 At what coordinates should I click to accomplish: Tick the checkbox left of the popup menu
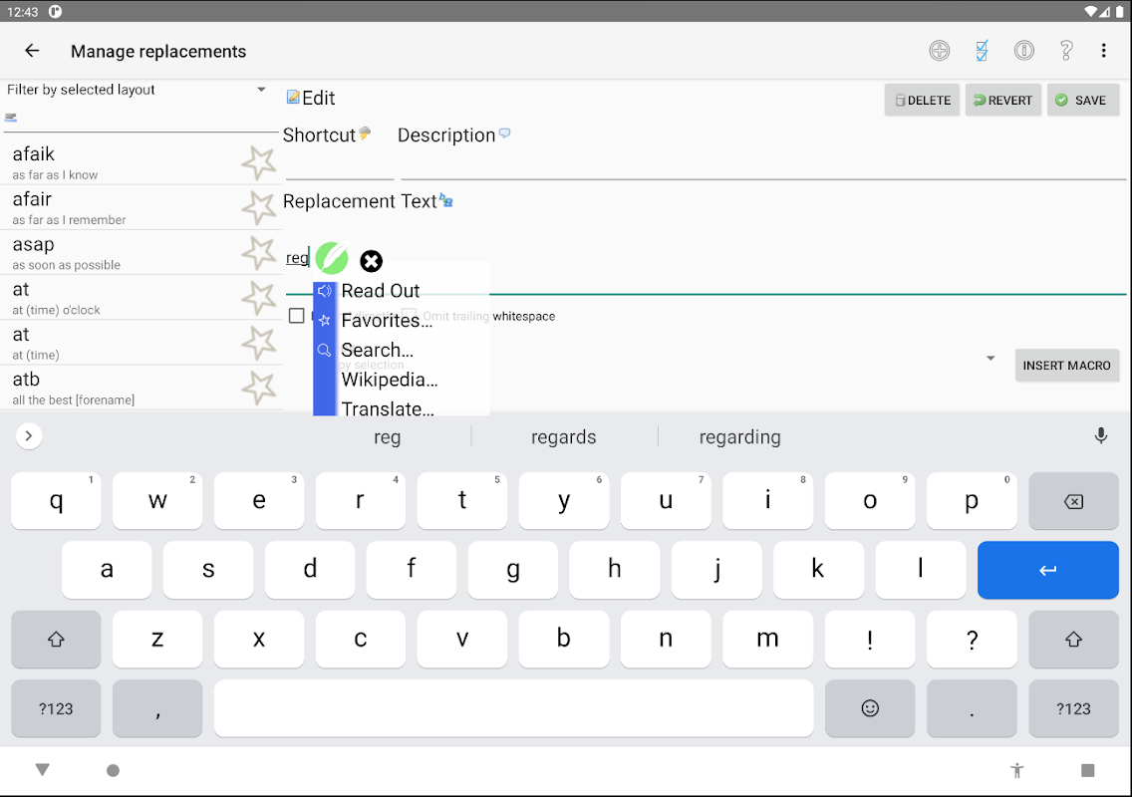pyautogui.click(x=296, y=316)
